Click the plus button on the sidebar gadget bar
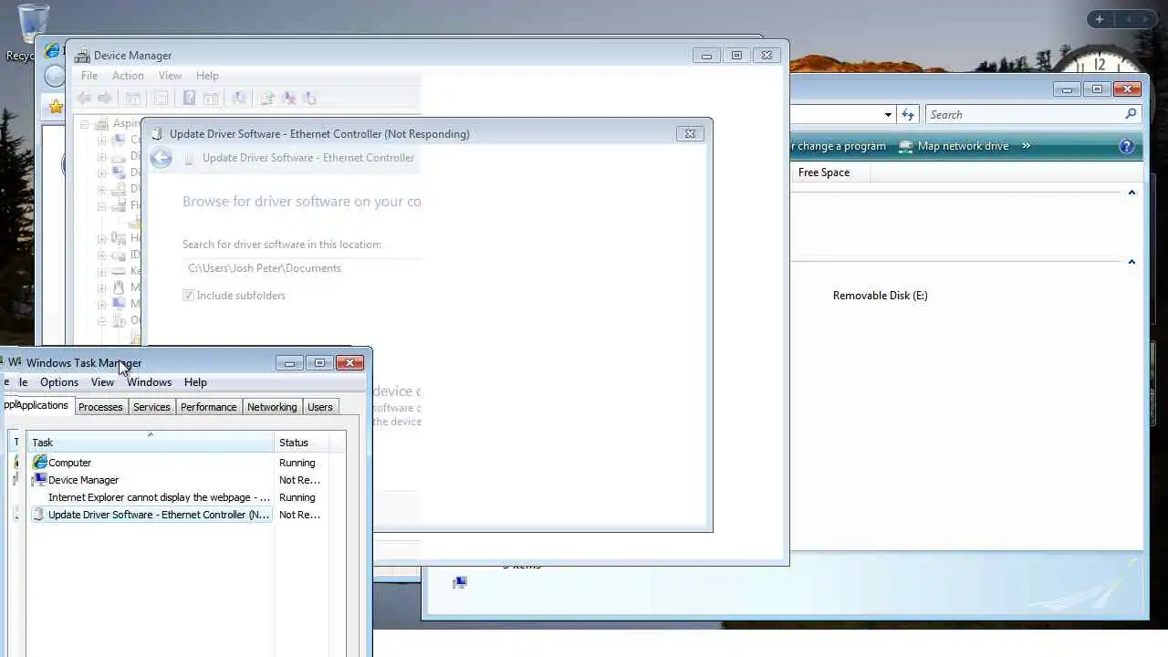Image resolution: width=1168 pixels, height=657 pixels. pyautogui.click(x=1100, y=19)
